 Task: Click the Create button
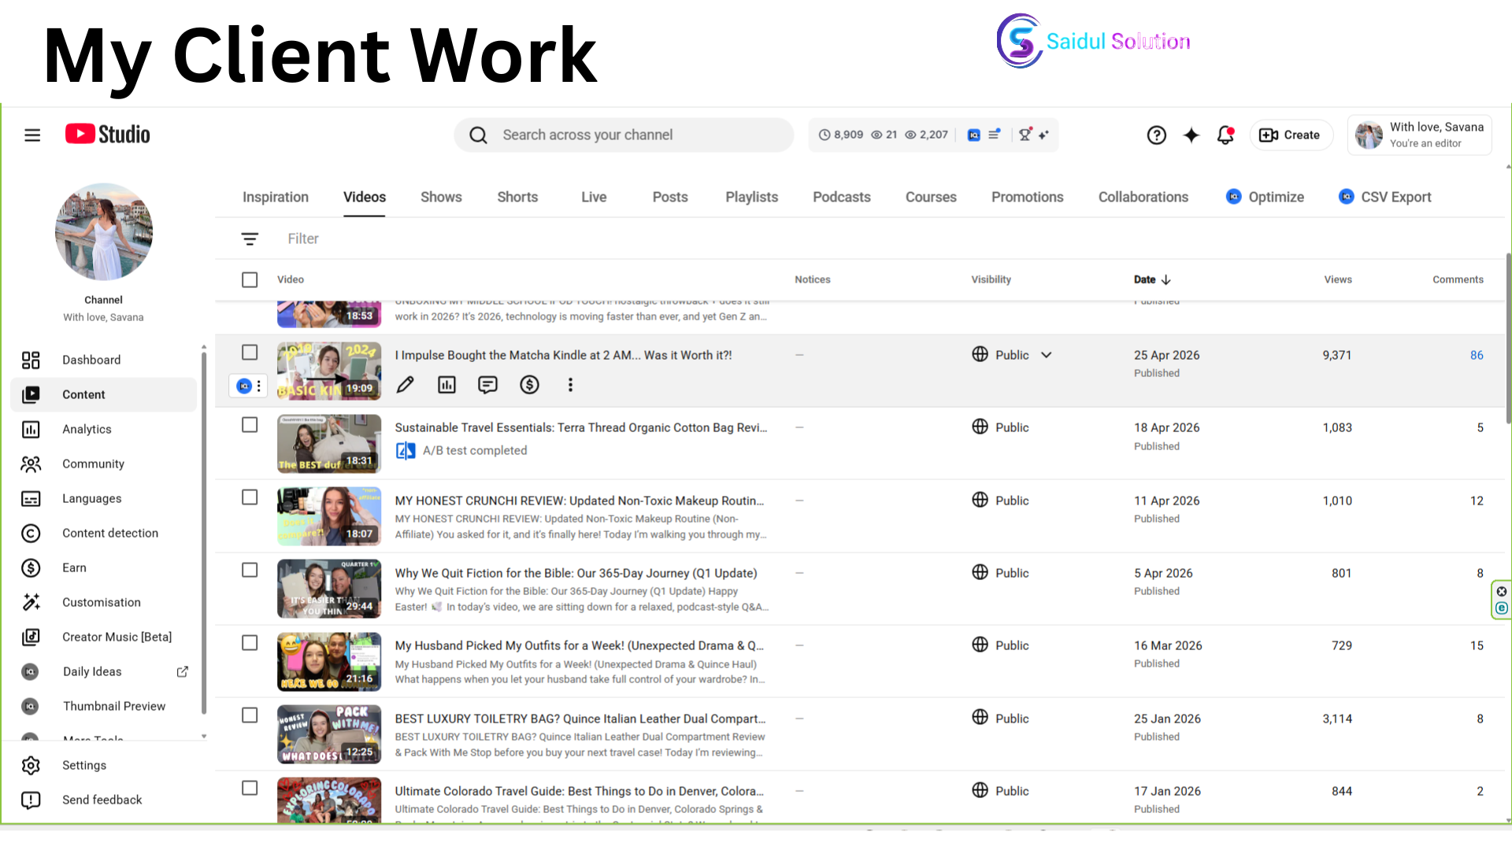click(x=1291, y=135)
